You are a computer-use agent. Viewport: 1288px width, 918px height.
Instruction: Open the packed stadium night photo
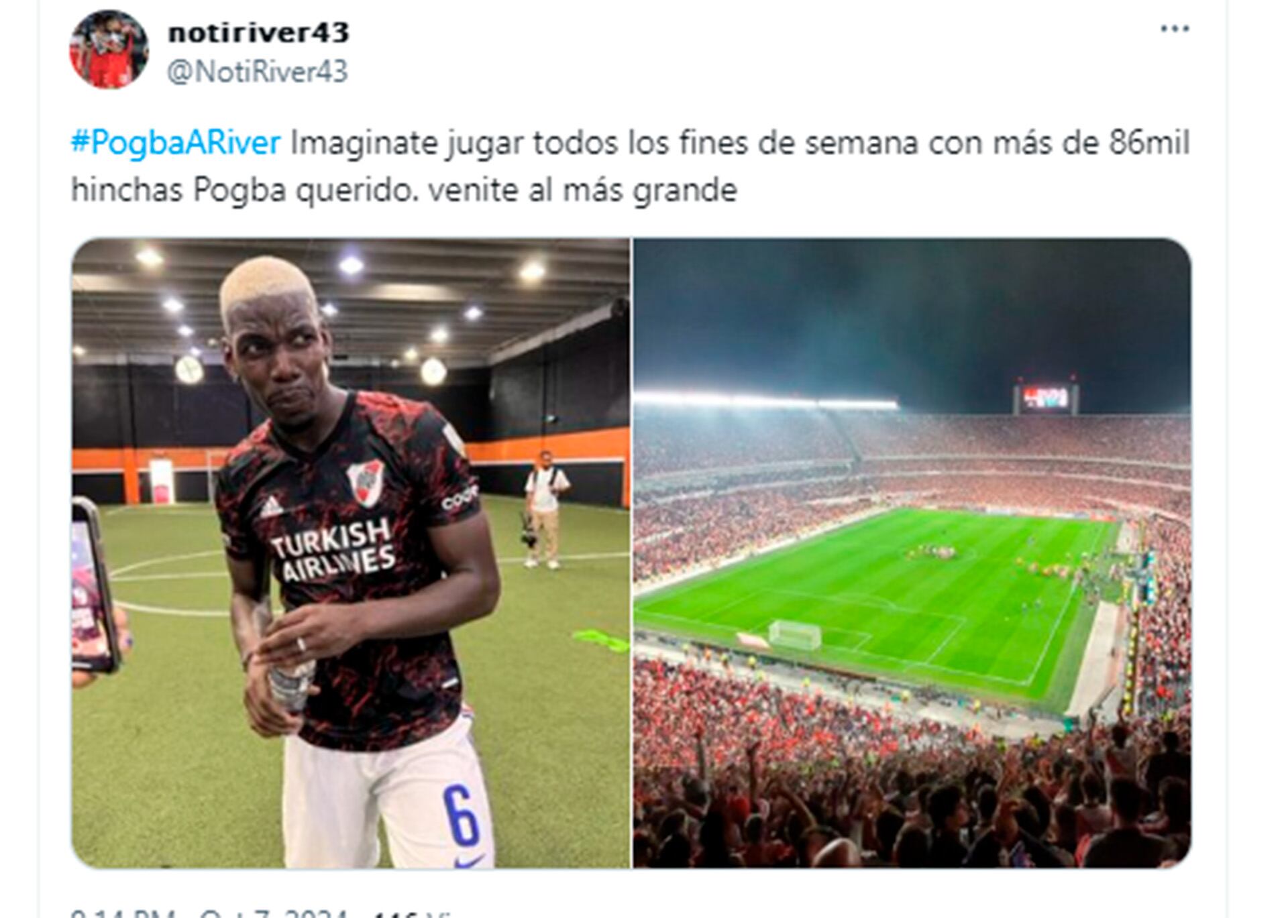(x=912, y=553)
